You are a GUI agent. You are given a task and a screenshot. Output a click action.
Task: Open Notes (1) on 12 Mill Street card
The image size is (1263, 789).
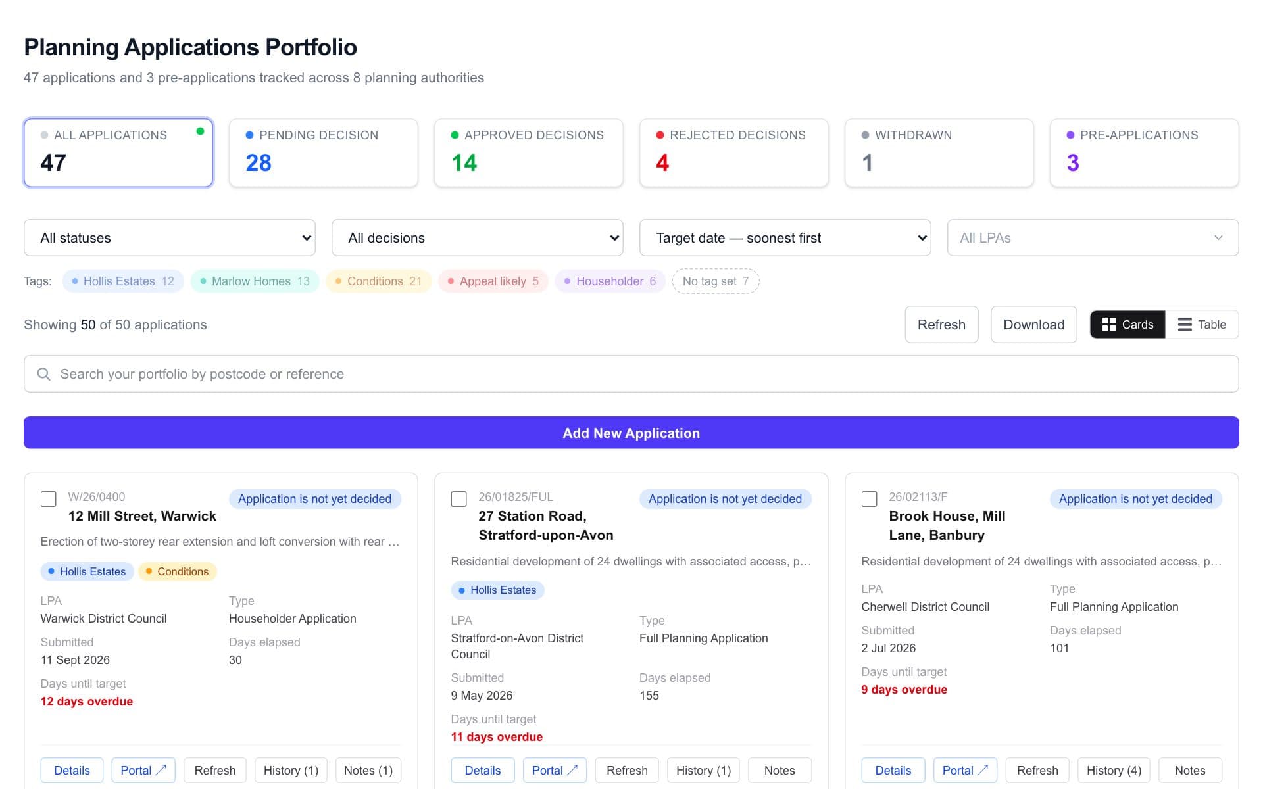point(368,770)
